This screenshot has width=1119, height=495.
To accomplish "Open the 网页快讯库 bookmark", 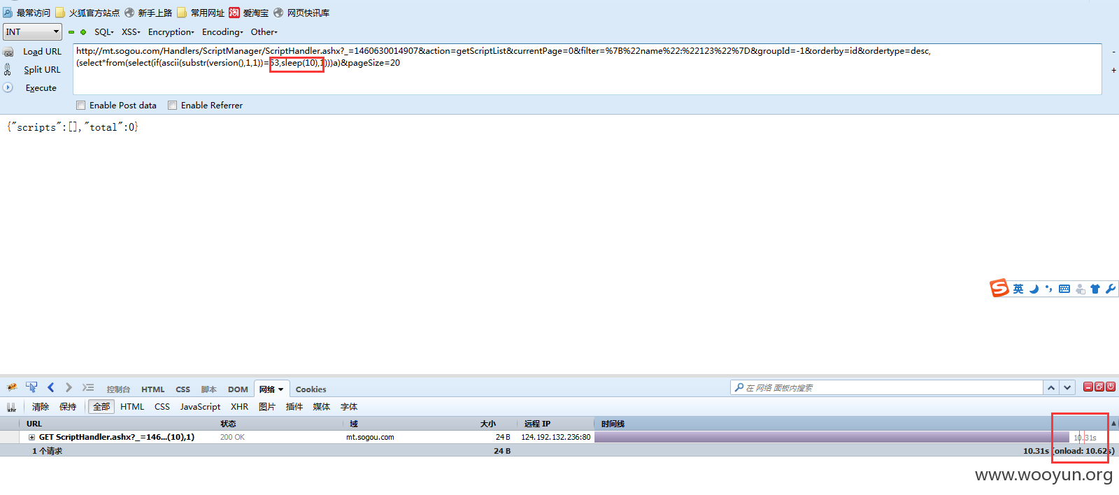I will click(301, 13).
